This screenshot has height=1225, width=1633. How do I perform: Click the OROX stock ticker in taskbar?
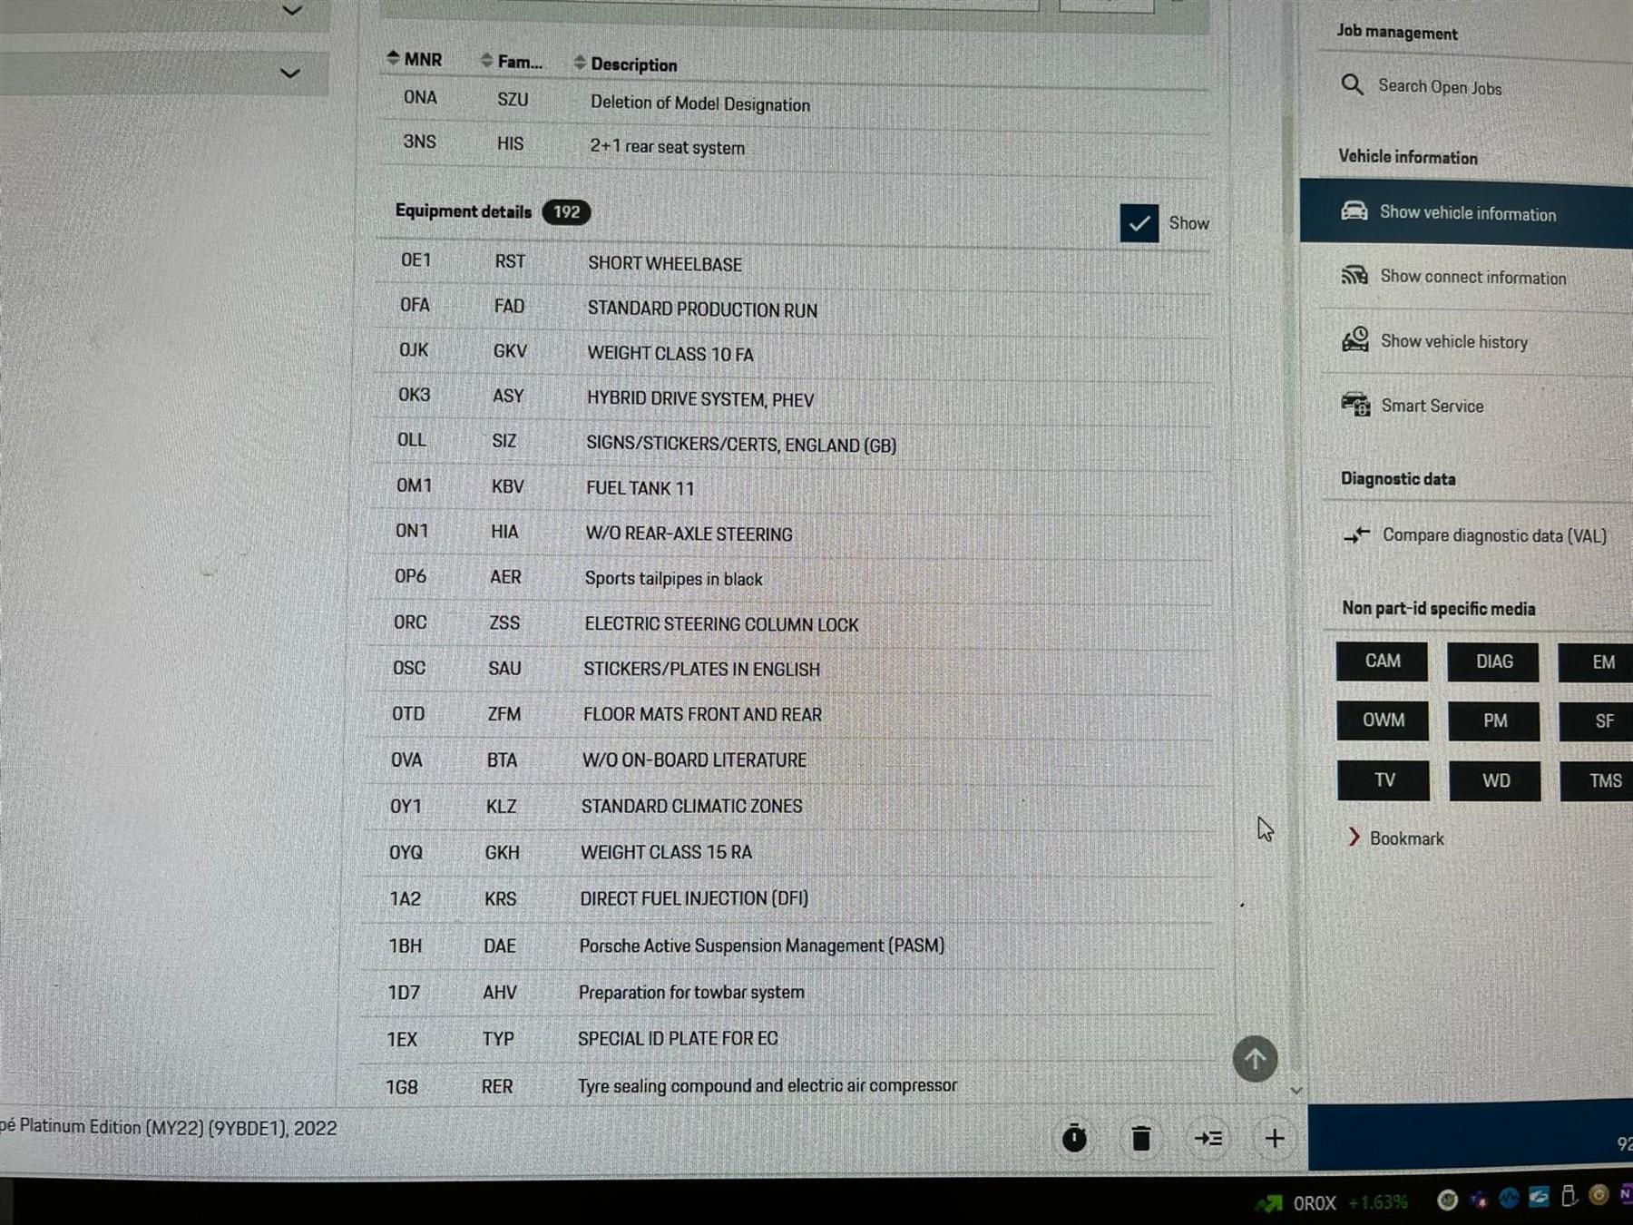point(1331,1203)
